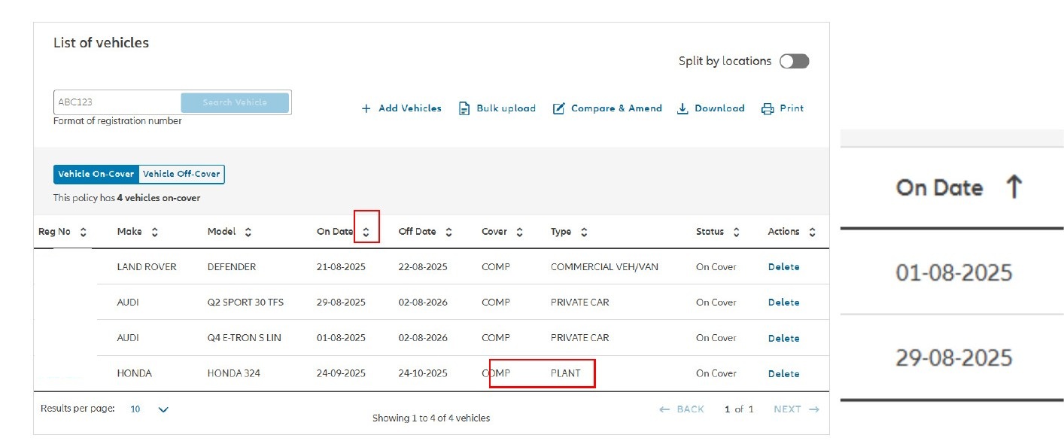Sort the table by Model
Screen dimensions: 1064x447
point(248,233)
